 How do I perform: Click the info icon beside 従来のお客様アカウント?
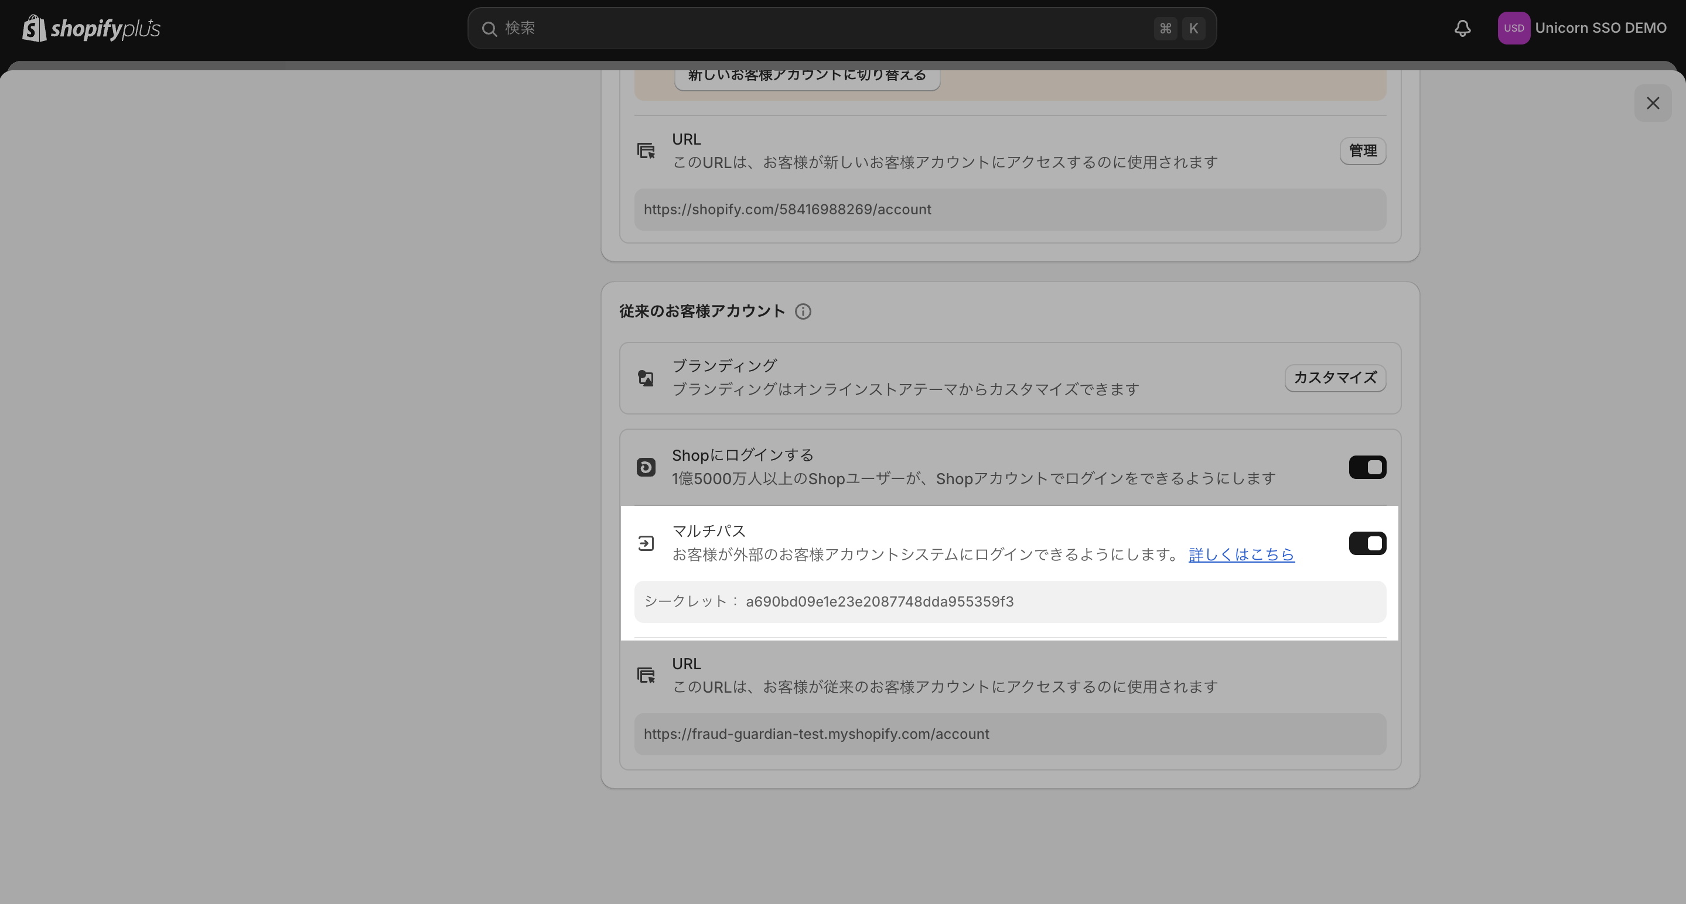click(x=803, y=311)
